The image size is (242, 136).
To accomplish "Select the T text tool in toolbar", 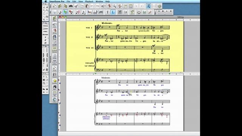I will click(x=107, y=12).
